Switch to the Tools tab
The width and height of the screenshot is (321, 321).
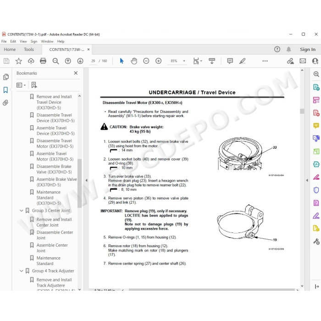coord(29,50)
